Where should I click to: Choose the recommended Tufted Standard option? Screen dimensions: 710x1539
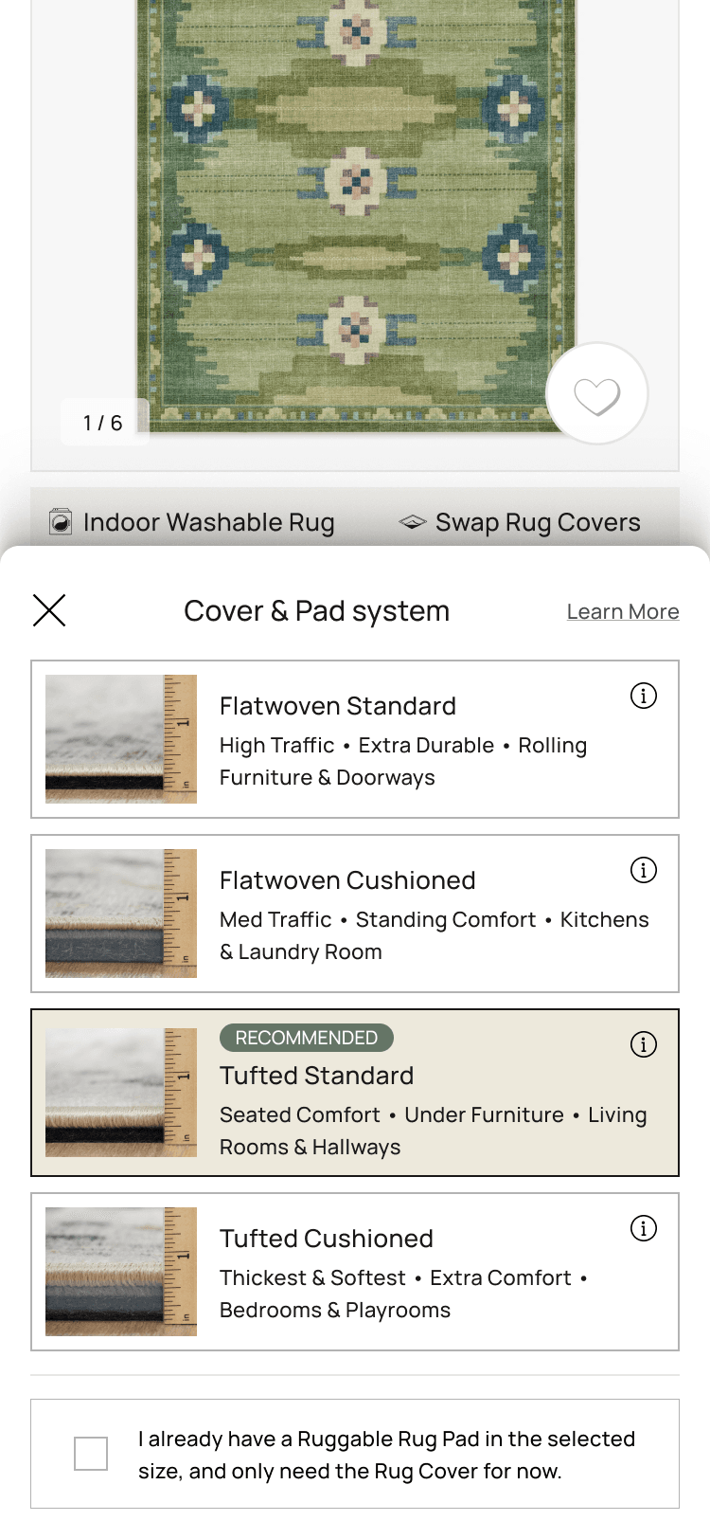pyautogui.click(x=355, y=1093)
